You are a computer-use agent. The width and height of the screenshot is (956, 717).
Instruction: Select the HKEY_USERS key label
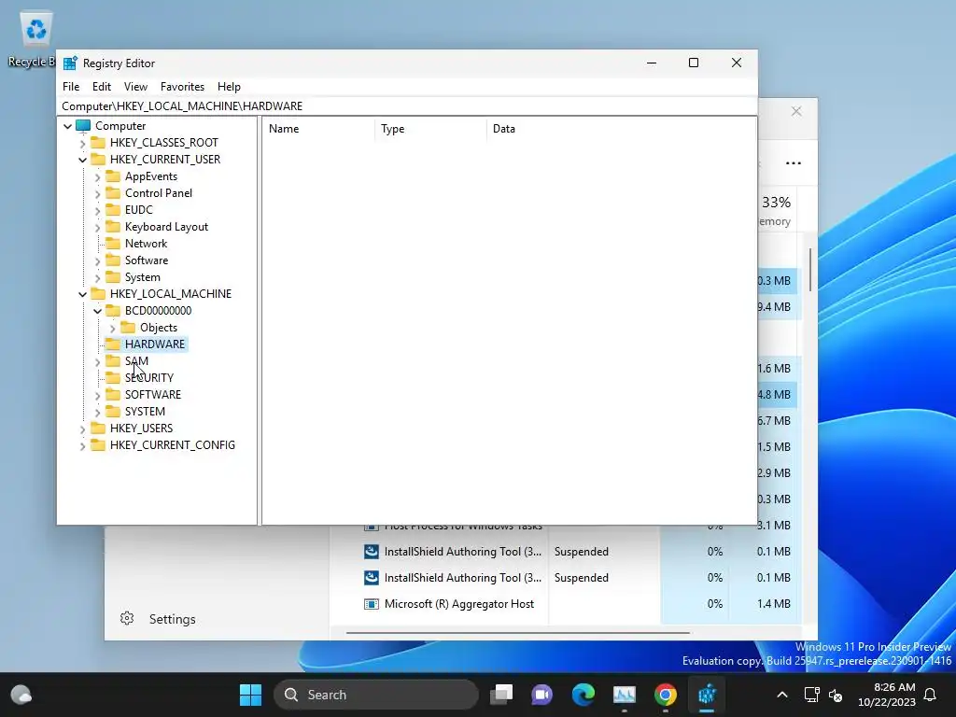click(x=141, y=429)
